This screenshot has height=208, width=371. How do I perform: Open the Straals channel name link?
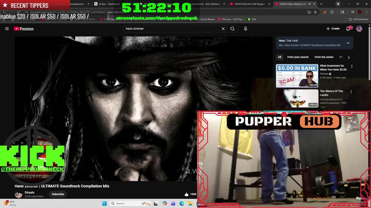coord(30,192)
